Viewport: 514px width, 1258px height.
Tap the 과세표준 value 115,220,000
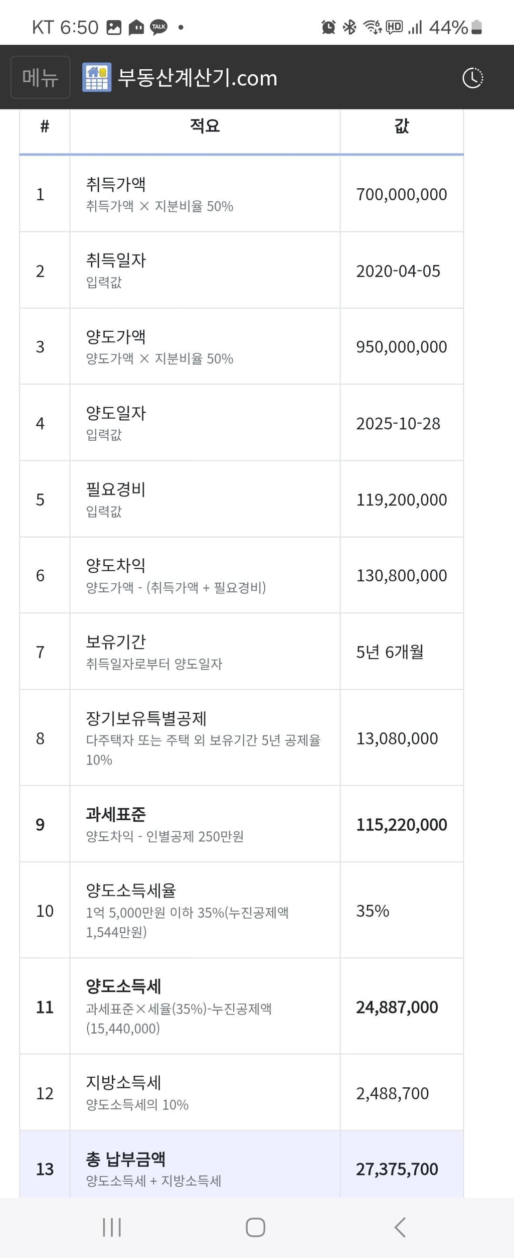401,824
